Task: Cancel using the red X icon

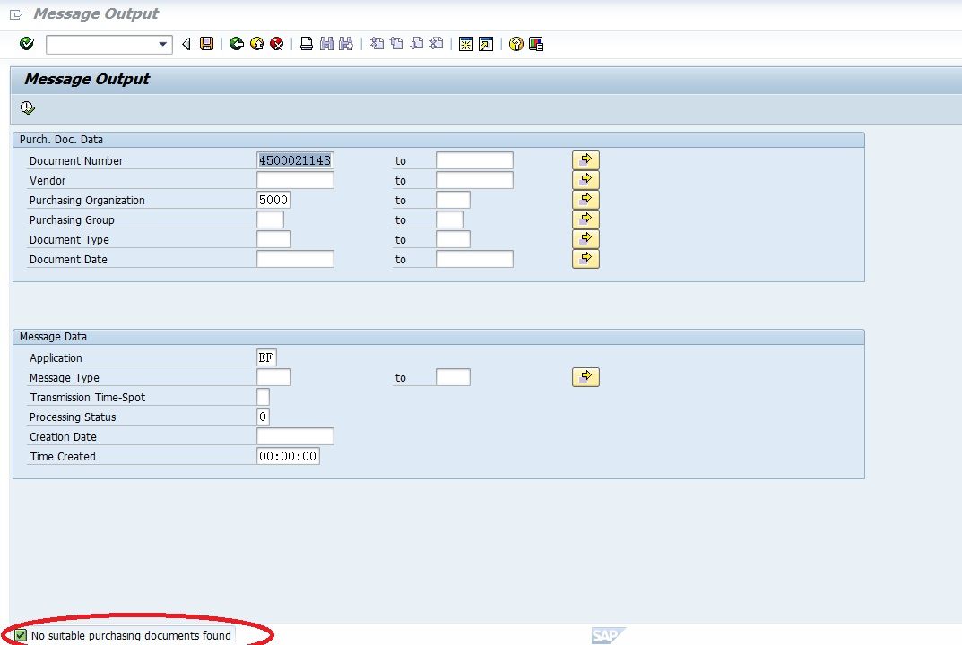Action: tap(277, 44)
